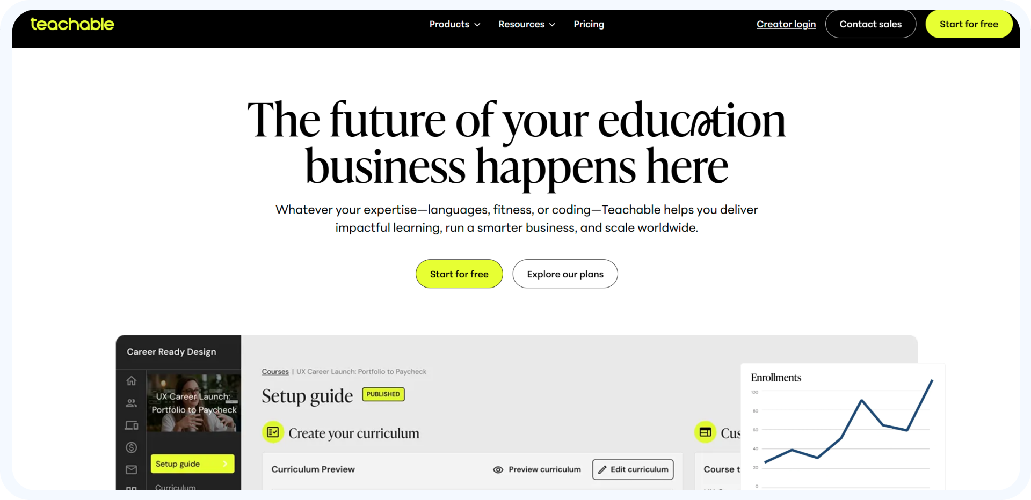Open the Pricing menu item
The width and height of the screenshot is (1031, 500).
pyautogui.click(x=589, y=24)
